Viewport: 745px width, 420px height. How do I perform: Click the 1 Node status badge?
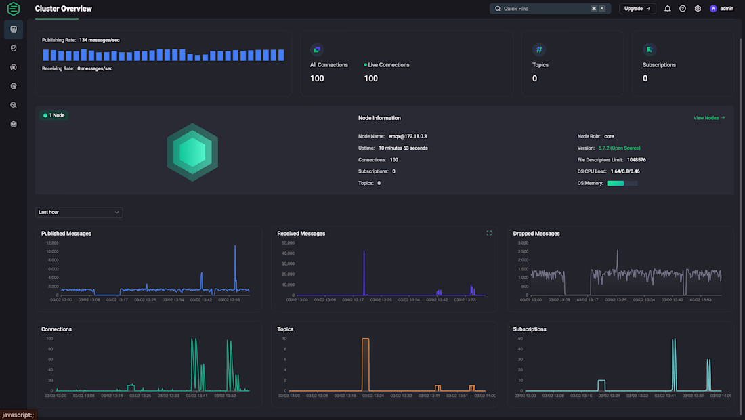[54, 115]
